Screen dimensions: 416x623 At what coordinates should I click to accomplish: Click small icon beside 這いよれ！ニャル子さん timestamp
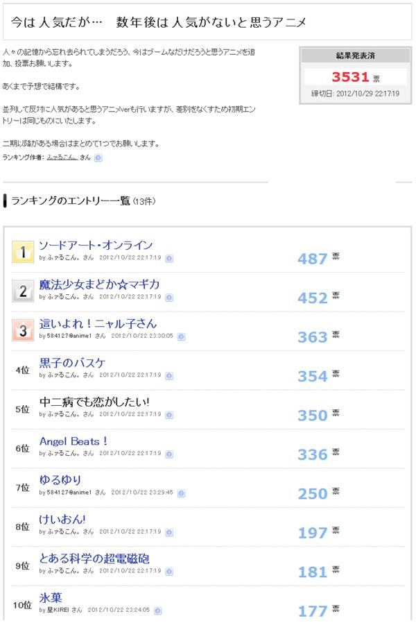click(x=182, y=336)
